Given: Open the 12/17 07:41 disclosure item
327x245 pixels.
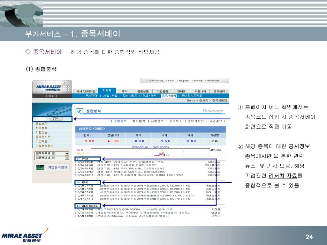Looking at the screenshot, I should click(145, 199).
